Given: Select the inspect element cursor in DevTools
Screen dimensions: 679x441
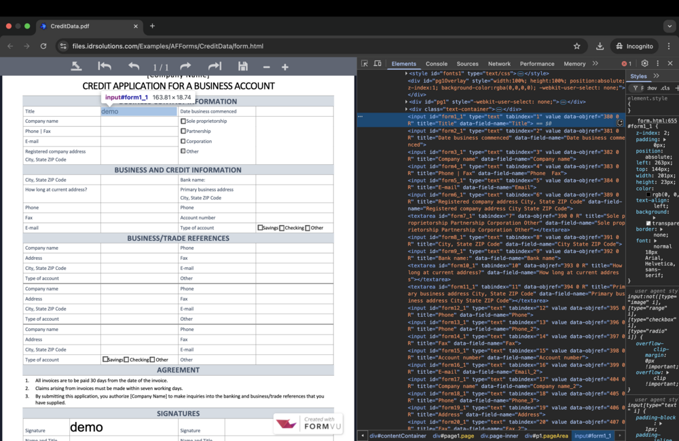Looking at the screenshot, I should (x=365, y=63).
